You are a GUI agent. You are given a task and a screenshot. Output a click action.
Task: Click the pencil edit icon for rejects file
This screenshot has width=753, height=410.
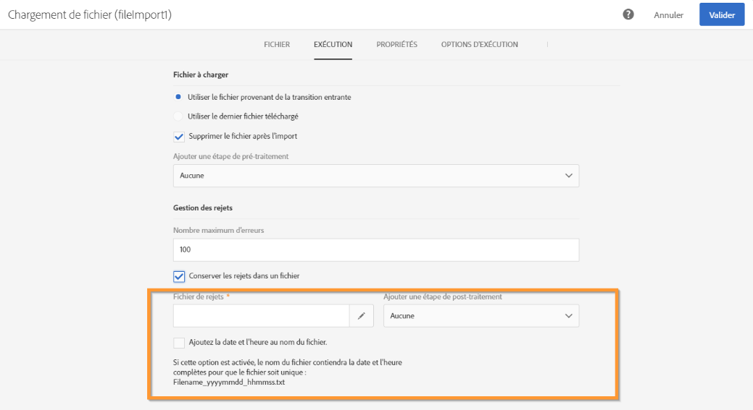pyautogui.click(x=361, y=316)
